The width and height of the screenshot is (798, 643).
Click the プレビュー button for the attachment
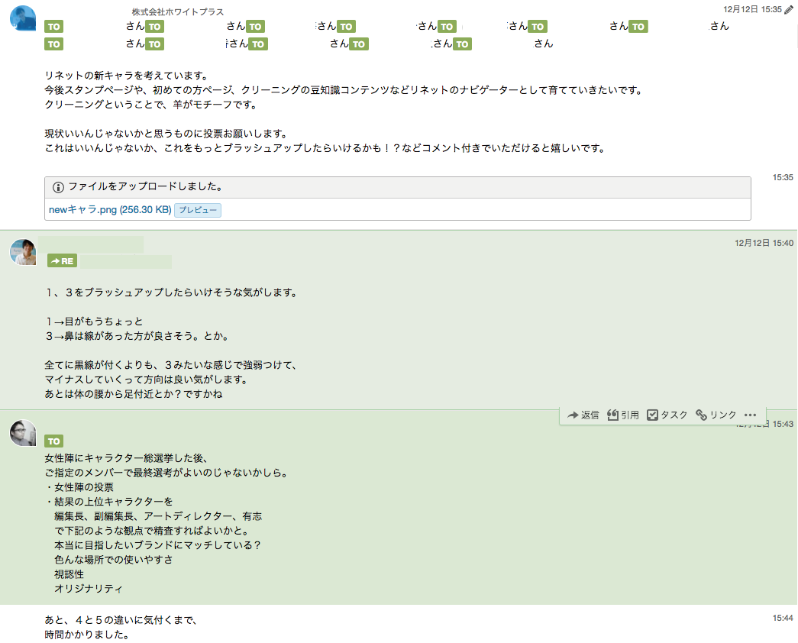coord(198,210)
